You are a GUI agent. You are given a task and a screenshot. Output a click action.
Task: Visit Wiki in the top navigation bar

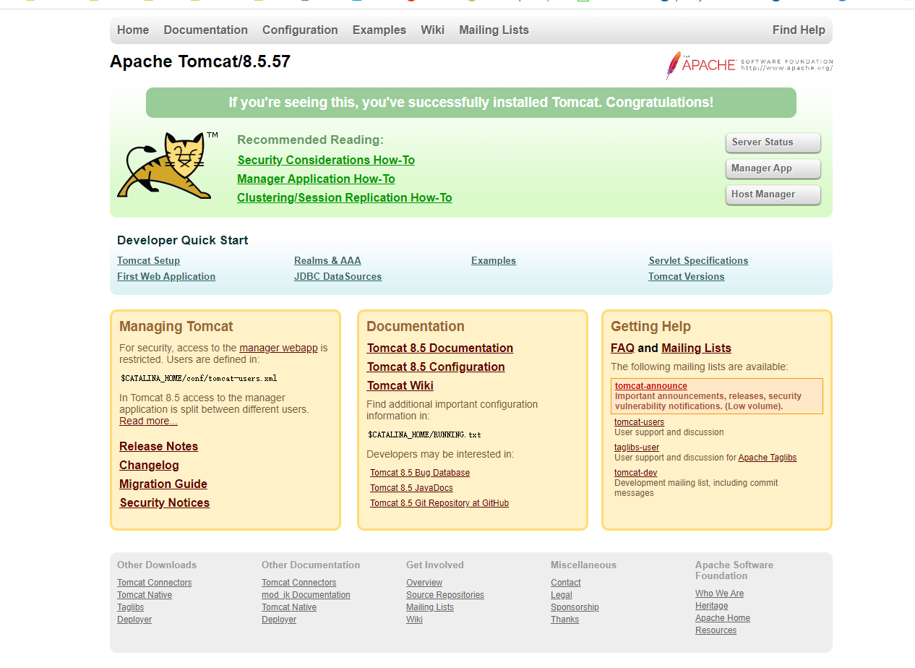pos(433,30)
